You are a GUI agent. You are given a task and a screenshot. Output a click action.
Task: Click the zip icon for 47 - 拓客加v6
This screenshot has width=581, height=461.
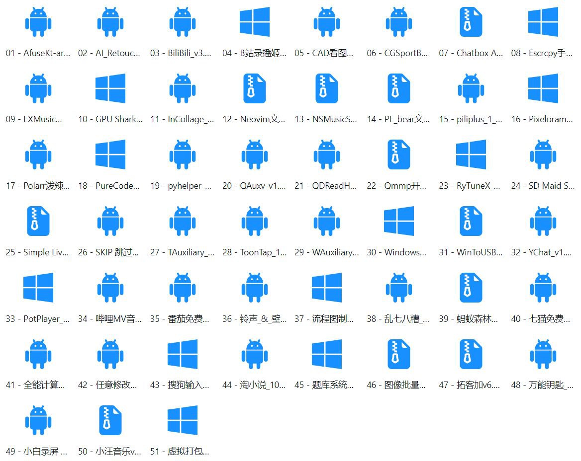tap(471, 354)
